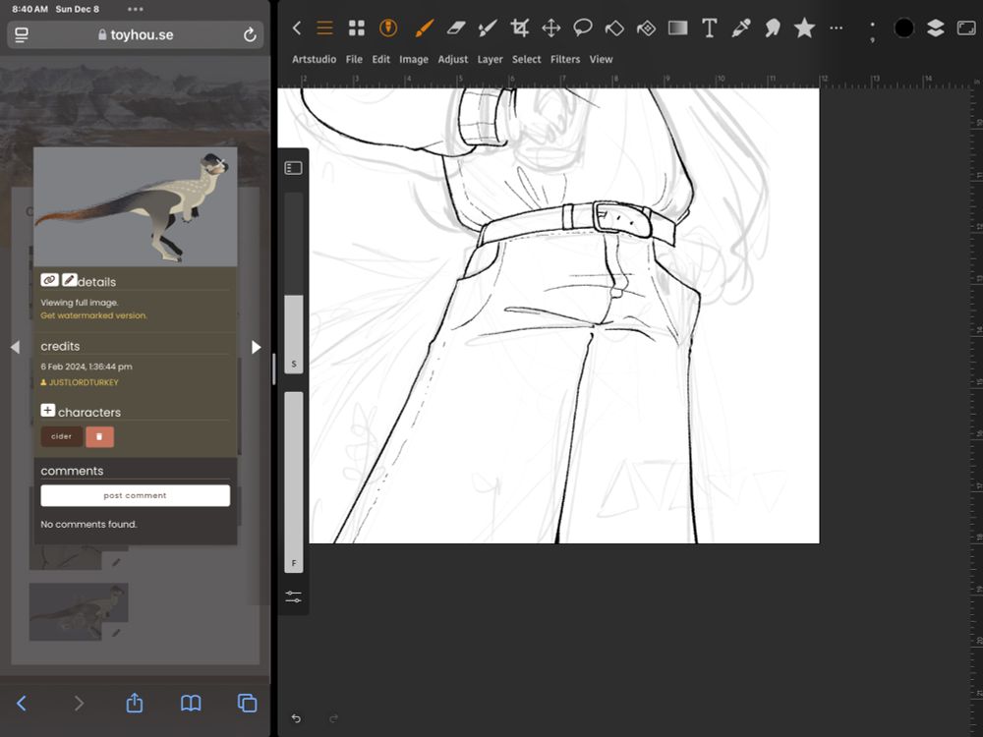This screenshot has width=983, height=737.
Task: Open Safari page settings icon
Action: pos(22,35)
